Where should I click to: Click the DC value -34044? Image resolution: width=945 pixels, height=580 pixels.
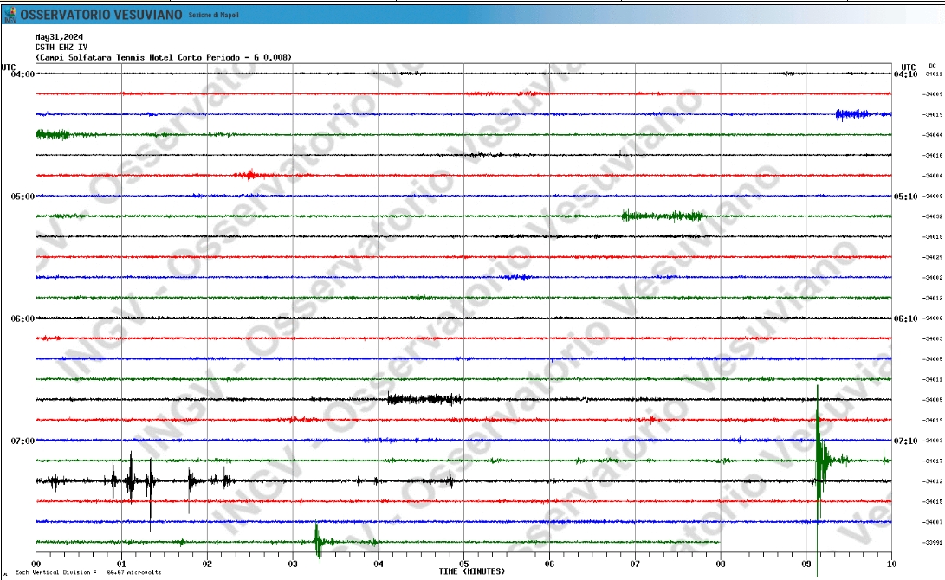coord(933,135)
